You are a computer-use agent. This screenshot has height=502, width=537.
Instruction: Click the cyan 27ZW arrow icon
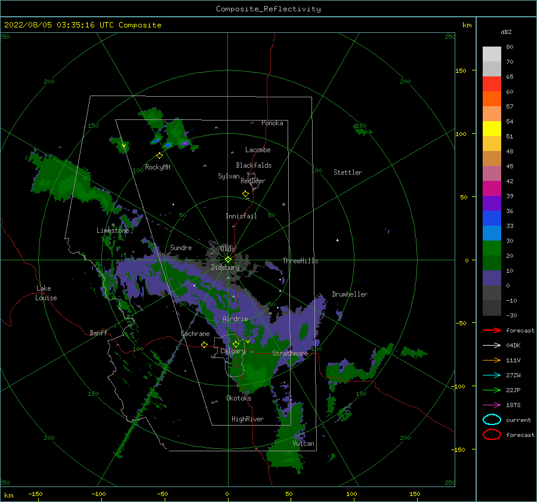click(x=492, y=375)
